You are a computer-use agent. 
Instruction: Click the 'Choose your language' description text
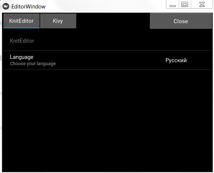click(33, 64)
